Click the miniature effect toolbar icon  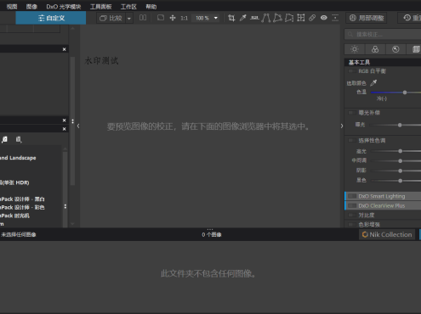[335, 18]
